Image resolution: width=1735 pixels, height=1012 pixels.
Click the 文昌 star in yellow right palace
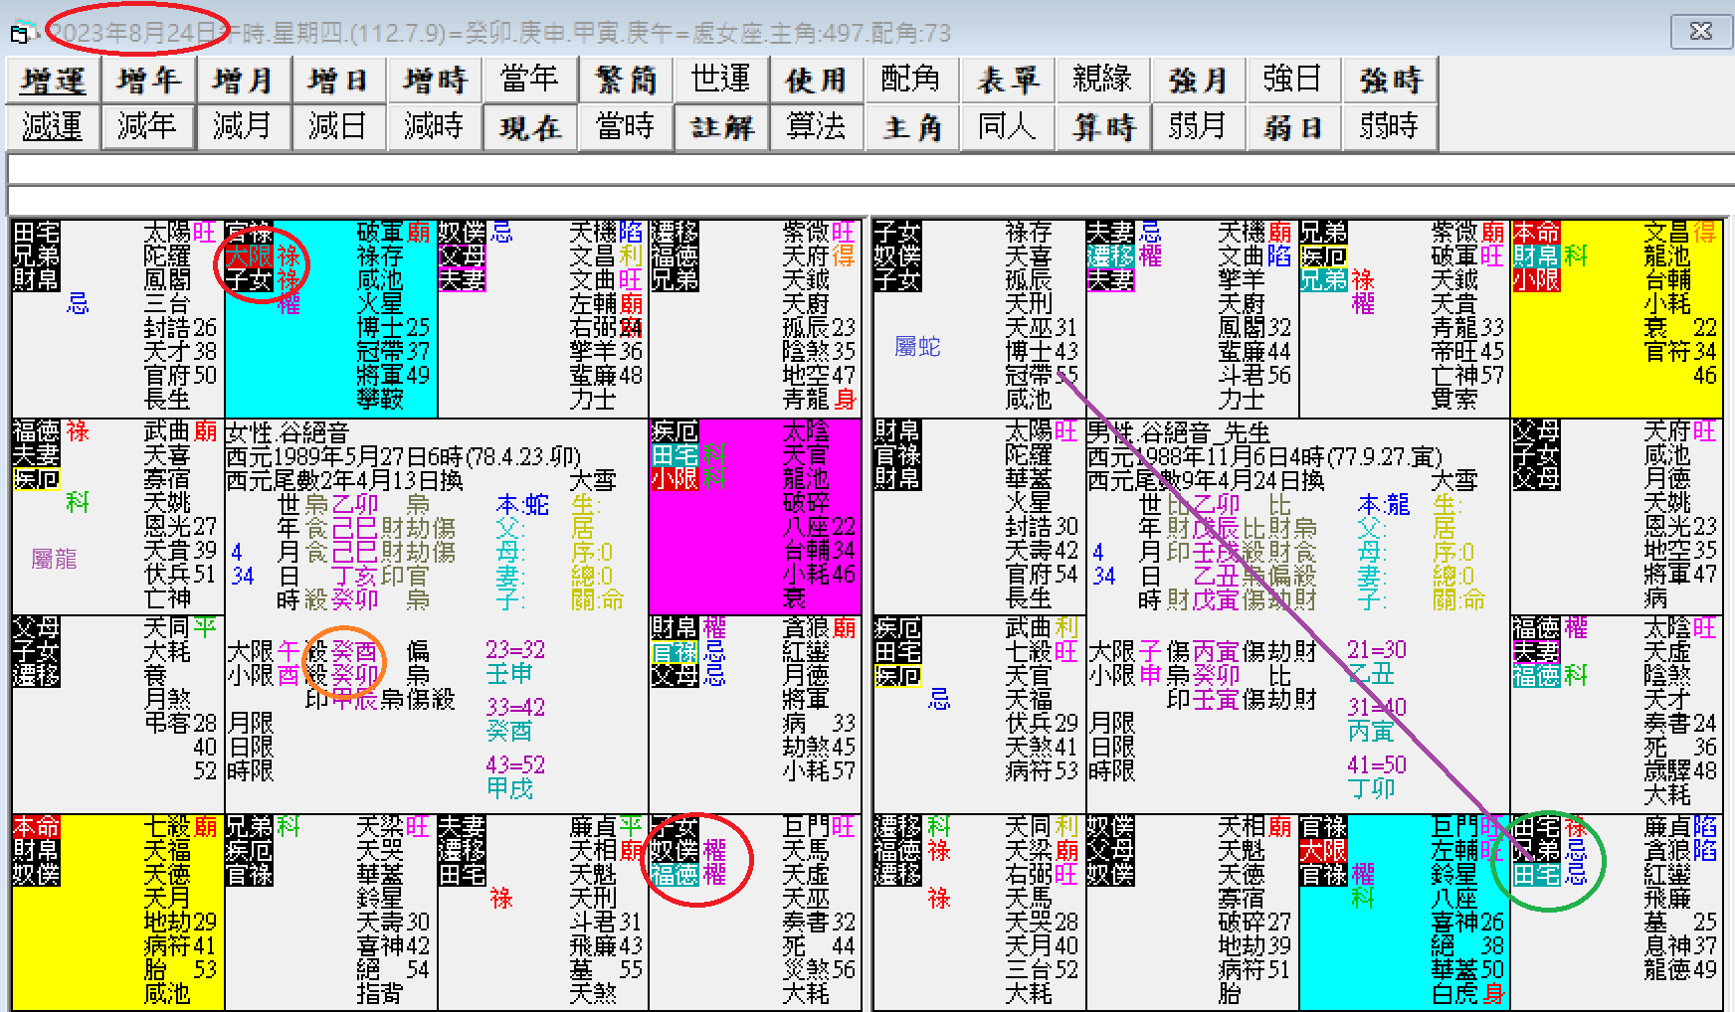coord(1667,233)
